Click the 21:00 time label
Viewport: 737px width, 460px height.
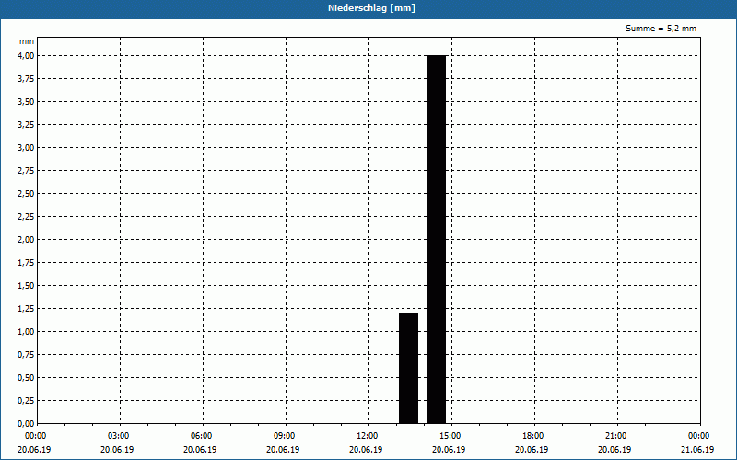tap(615, 436)
